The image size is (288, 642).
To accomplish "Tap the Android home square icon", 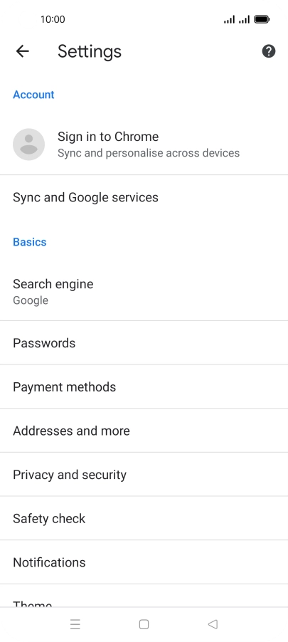I will point(144,624).
